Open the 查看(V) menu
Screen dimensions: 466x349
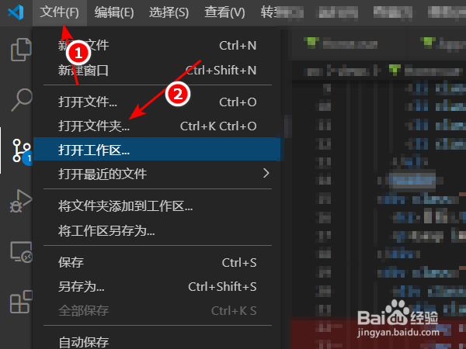click(x=224, y=12)
